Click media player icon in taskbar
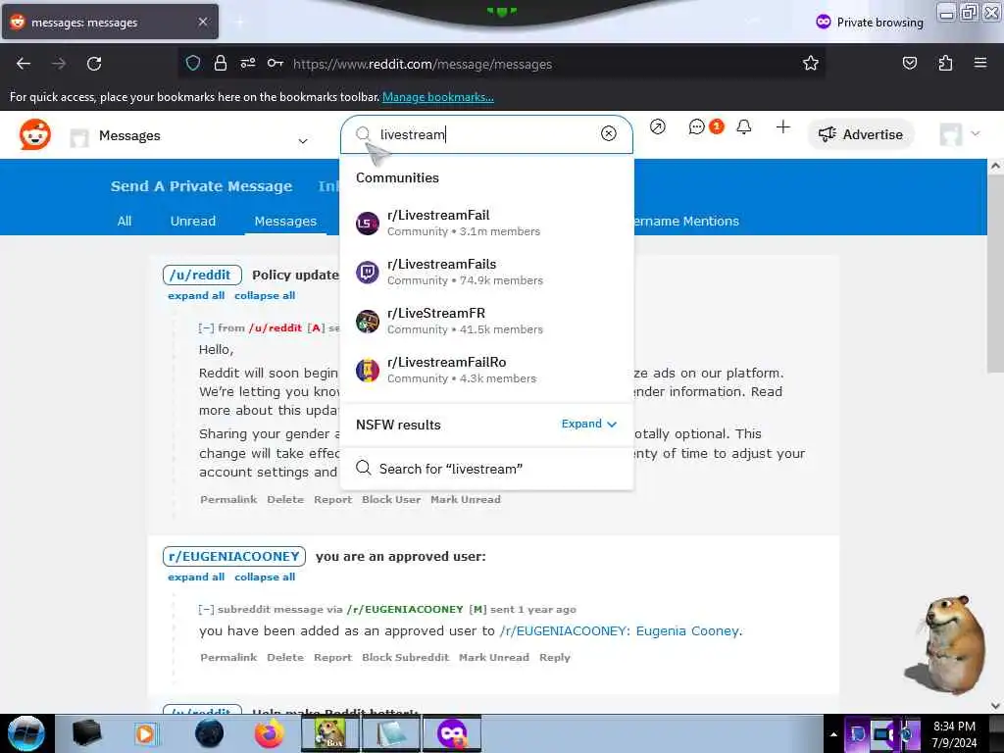 coord(146,733)
